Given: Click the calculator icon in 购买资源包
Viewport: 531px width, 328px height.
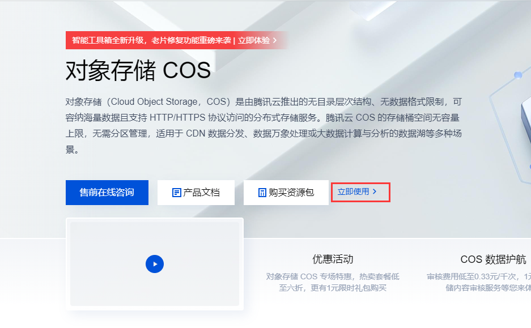Looking at the screenshot, I should [x=262, y=193].
